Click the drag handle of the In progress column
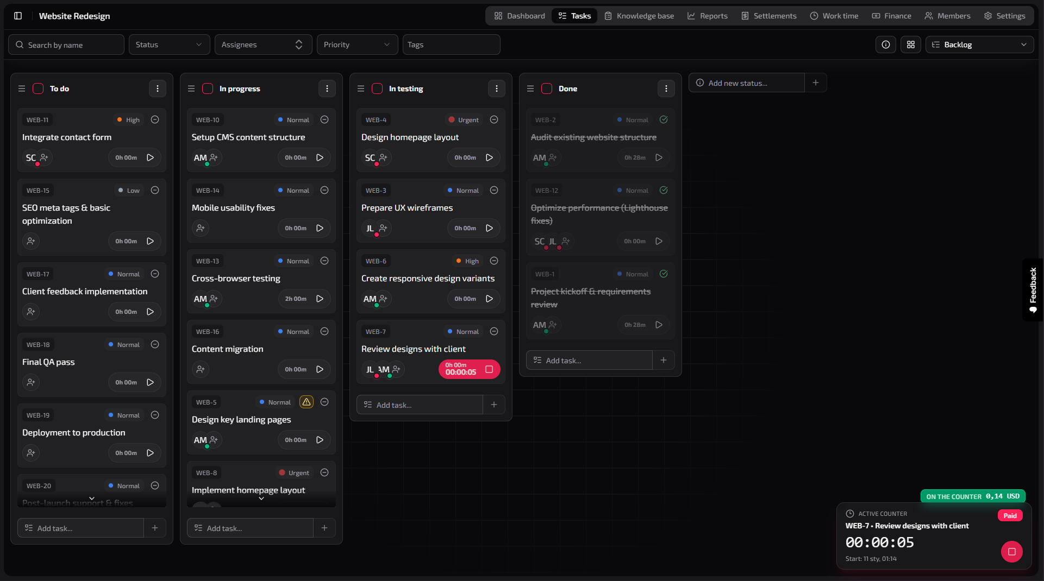The width and height of the screenshot is (1044, 581). click(x=191, y=89)
